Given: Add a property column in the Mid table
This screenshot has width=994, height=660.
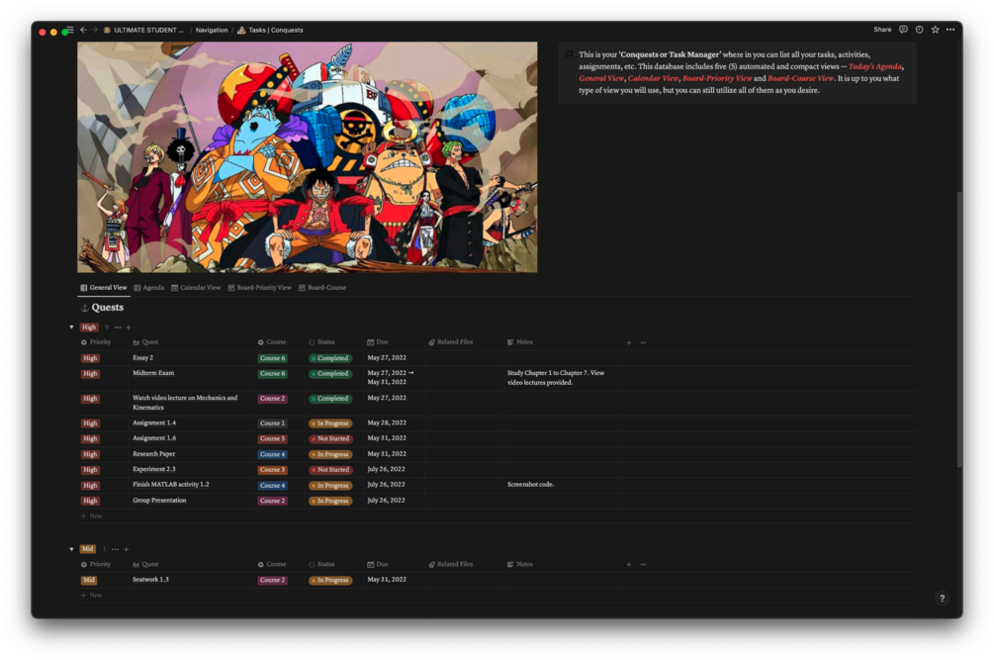Looking at the screenshot, I should [629, 564].
